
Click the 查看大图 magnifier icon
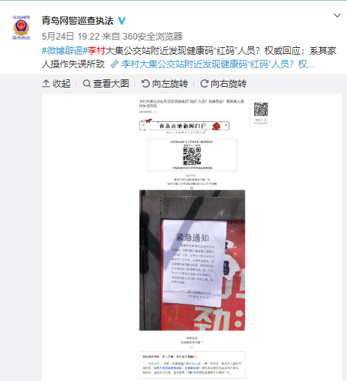pyautogui.click(x=87, y=84)
